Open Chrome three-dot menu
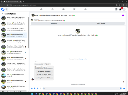 coord(126,5)
